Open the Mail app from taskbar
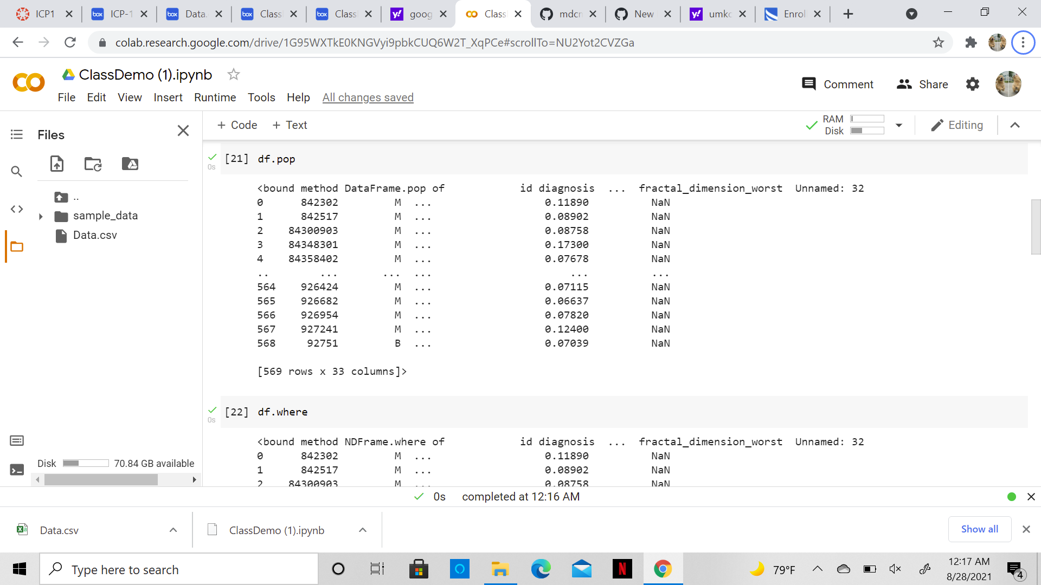 (581, 569)
